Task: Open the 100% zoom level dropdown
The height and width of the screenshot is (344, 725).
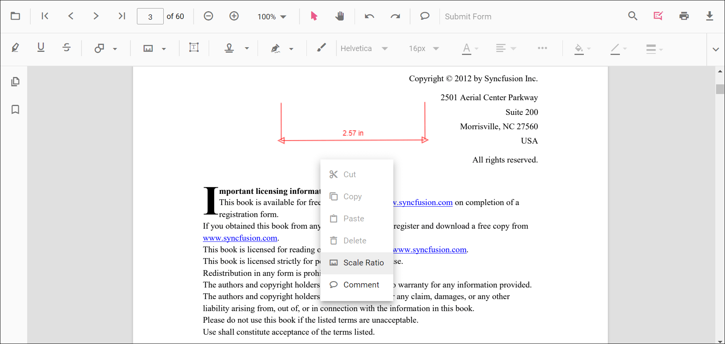Action: point(272,17)
